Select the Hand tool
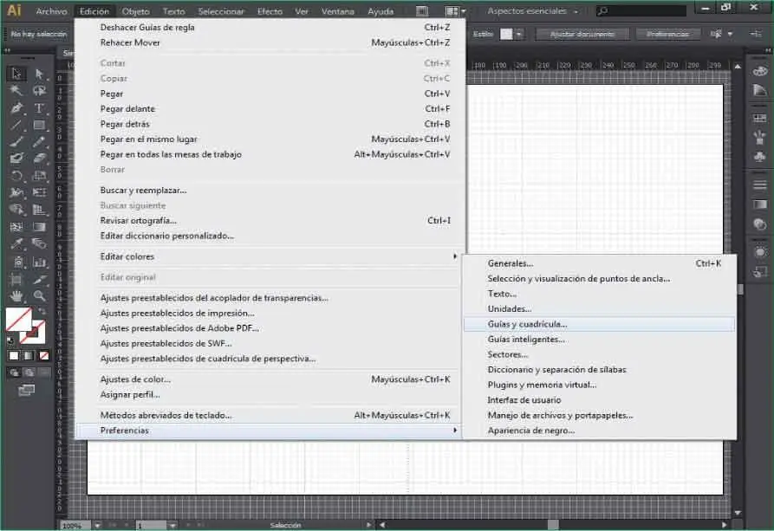774x531 pixels. (16, 296)
